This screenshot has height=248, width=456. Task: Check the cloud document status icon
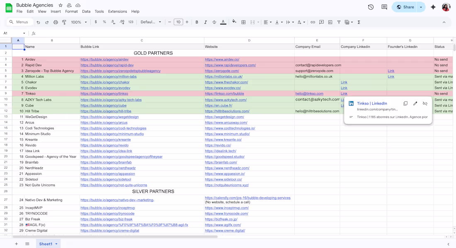[78, 5]
